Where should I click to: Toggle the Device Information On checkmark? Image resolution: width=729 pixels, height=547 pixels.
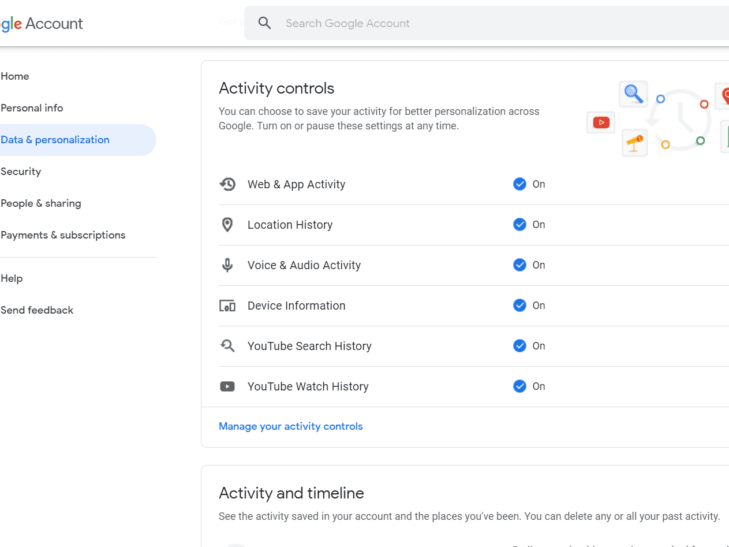[x=519, y=306]
